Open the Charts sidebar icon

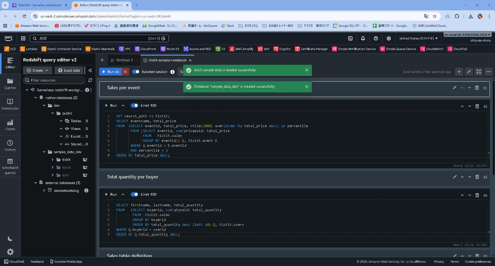10,125
